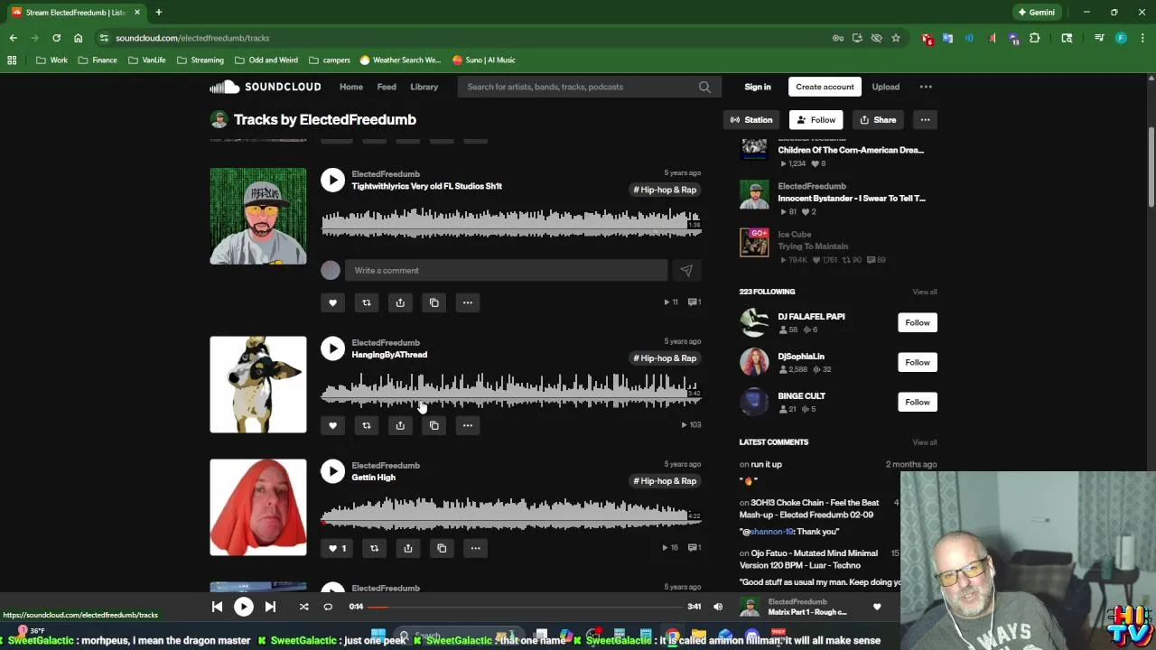Play the Tightwithlyrics Very old FL Studios track
The height and width of the screenshot is (650, 1156).
pyautogui.click(x=332, y=180)
